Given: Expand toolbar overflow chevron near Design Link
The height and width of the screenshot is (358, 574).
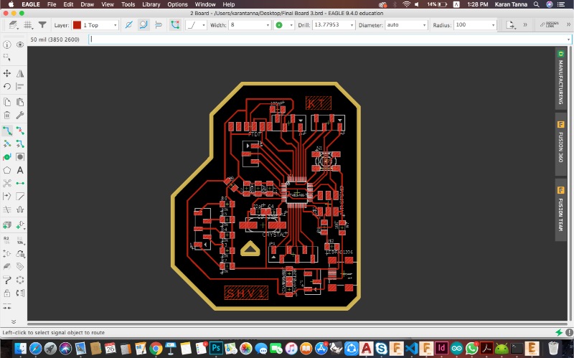Looking at the screenshot, I should [568, 25].
